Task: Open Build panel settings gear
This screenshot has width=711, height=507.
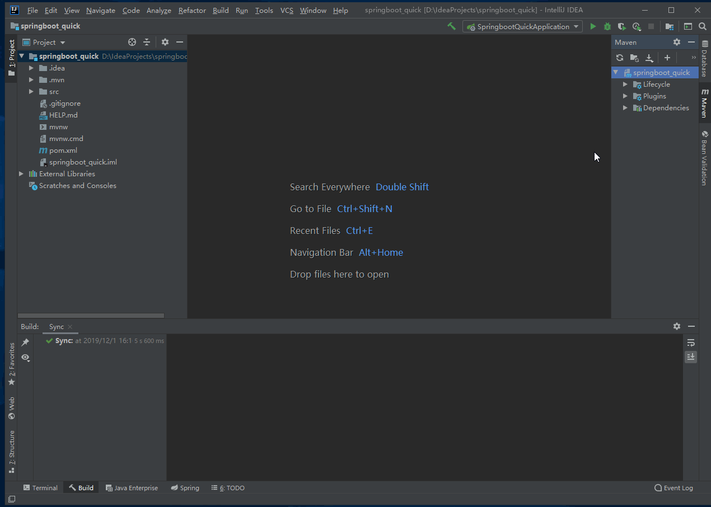Action: tap(677, 326)
